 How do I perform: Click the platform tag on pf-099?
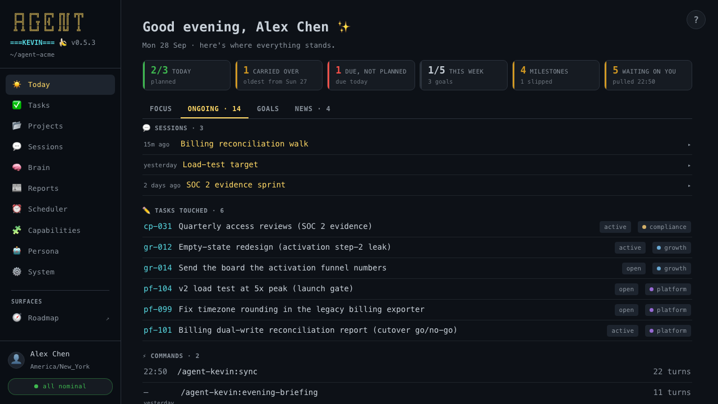[668, 310]
